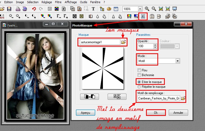Click the single-triangle sharpen icon
The width and height of the screenshot is (205, 131).
113,16
